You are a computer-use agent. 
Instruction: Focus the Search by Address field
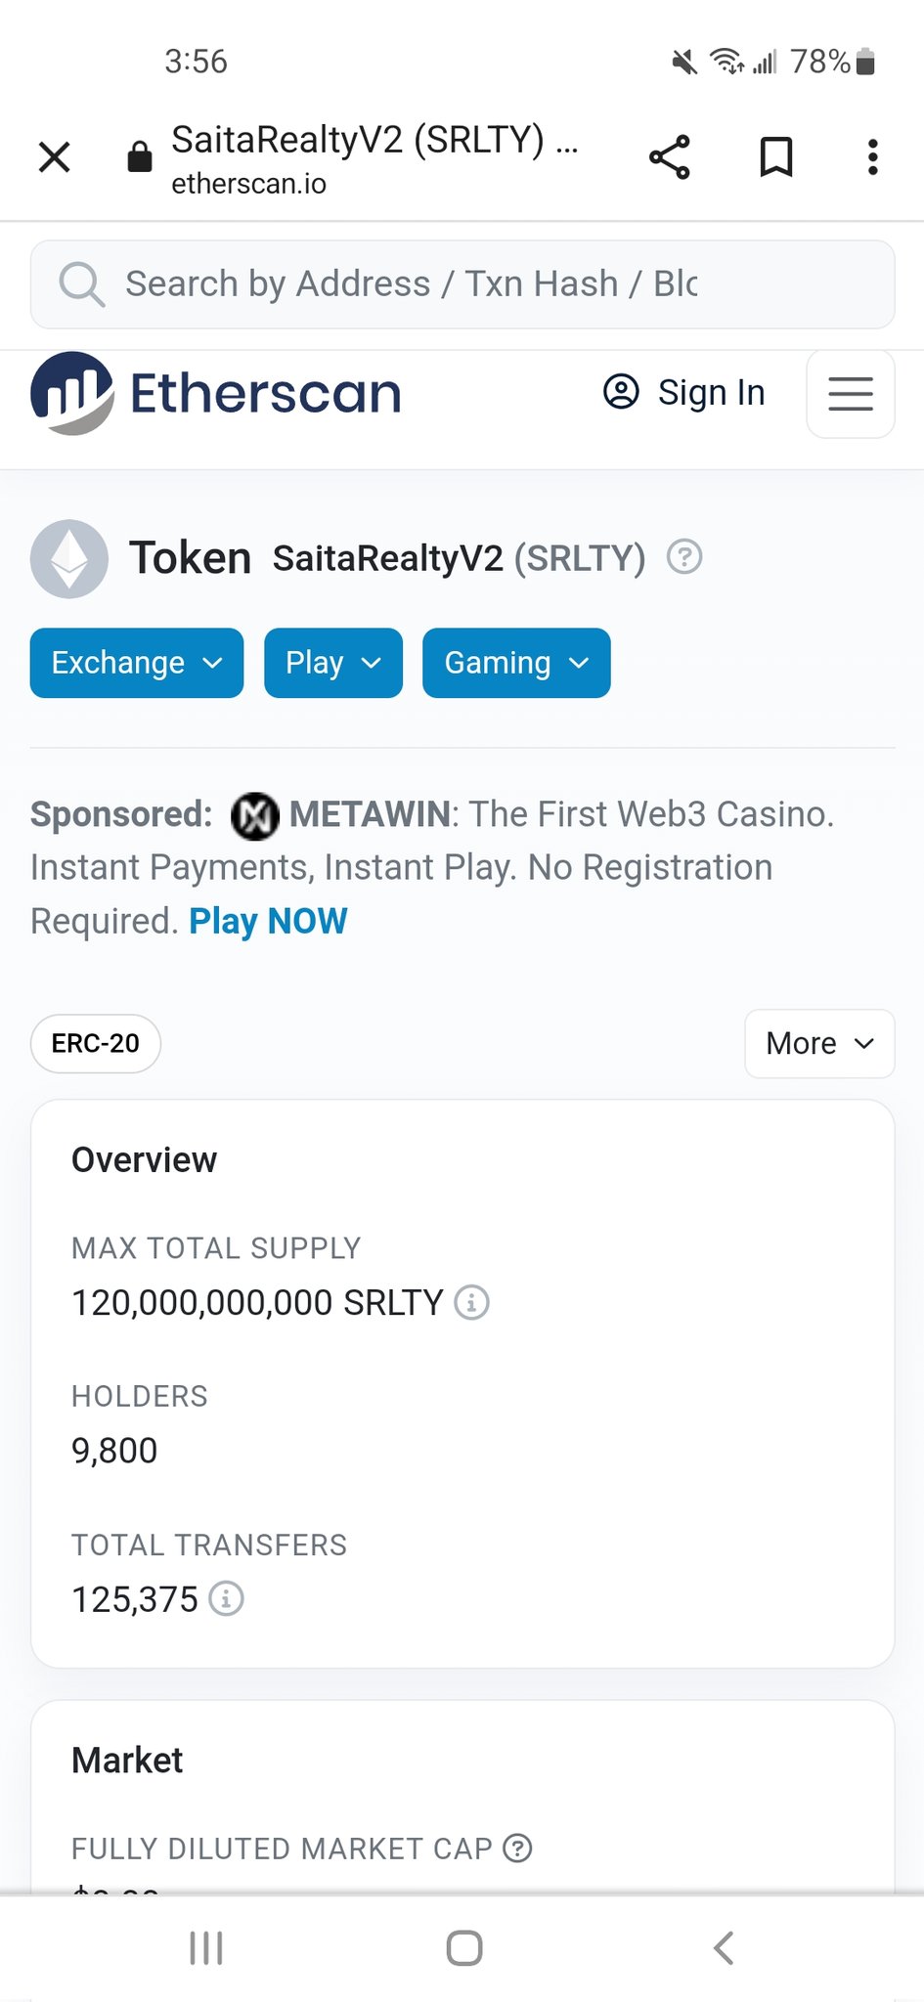462,284
